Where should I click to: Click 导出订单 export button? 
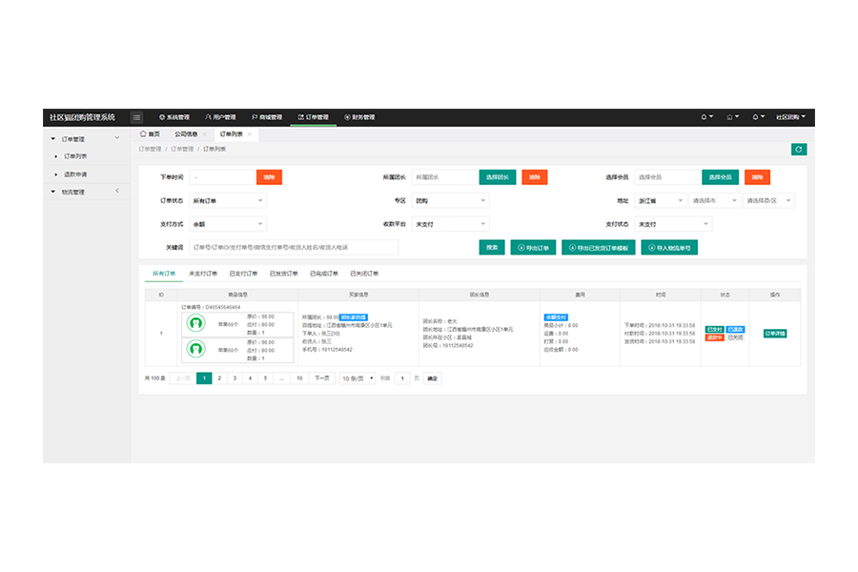(534, 248)
